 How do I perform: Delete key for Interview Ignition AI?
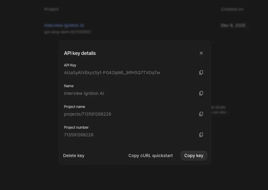click(74, 156)
